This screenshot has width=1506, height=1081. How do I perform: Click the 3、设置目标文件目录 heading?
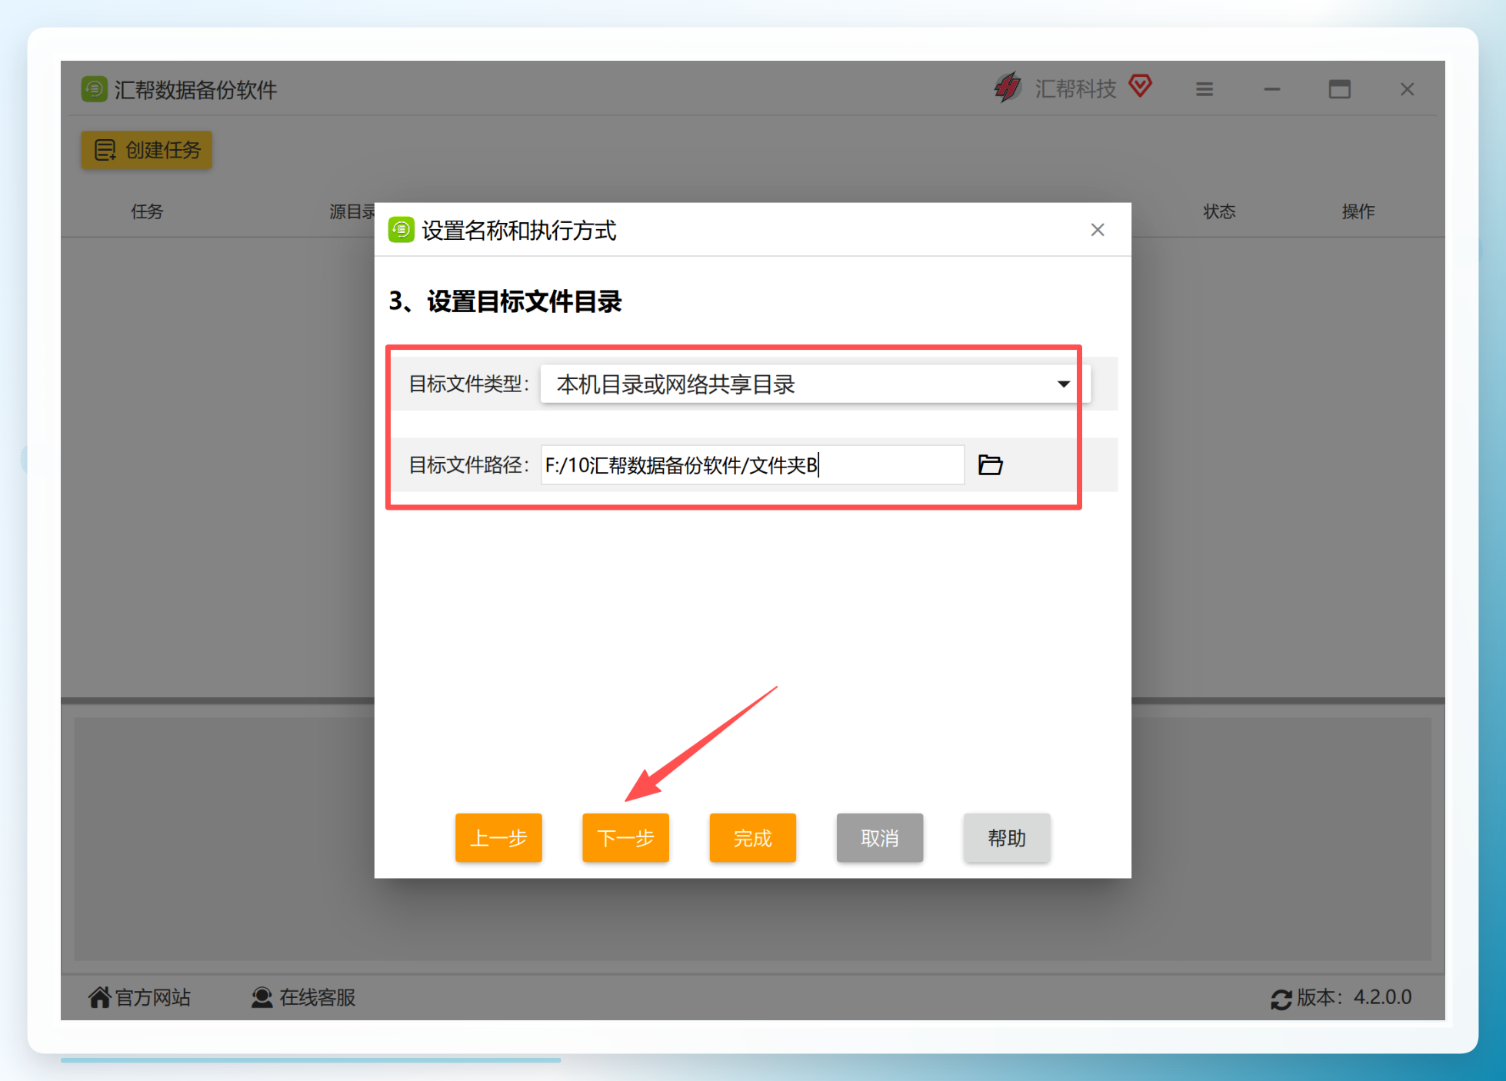pos(505,301)
